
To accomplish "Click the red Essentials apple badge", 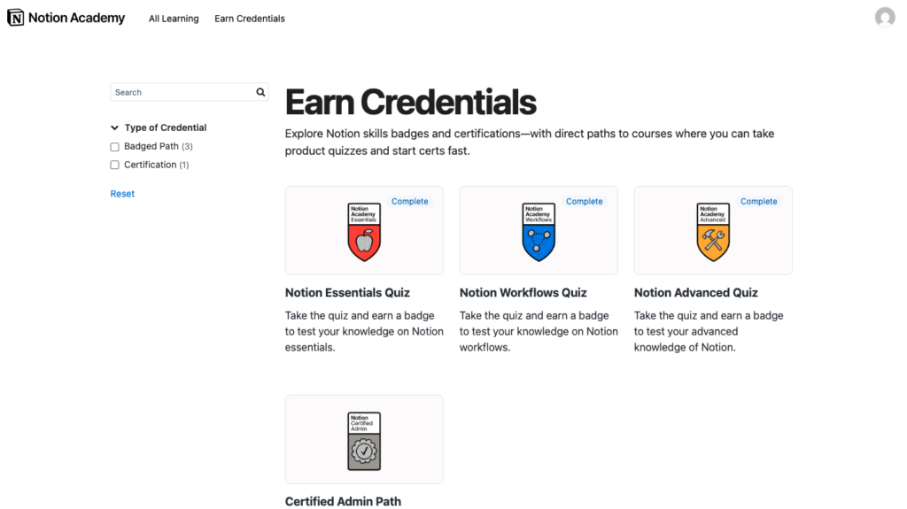I will 364,232.
